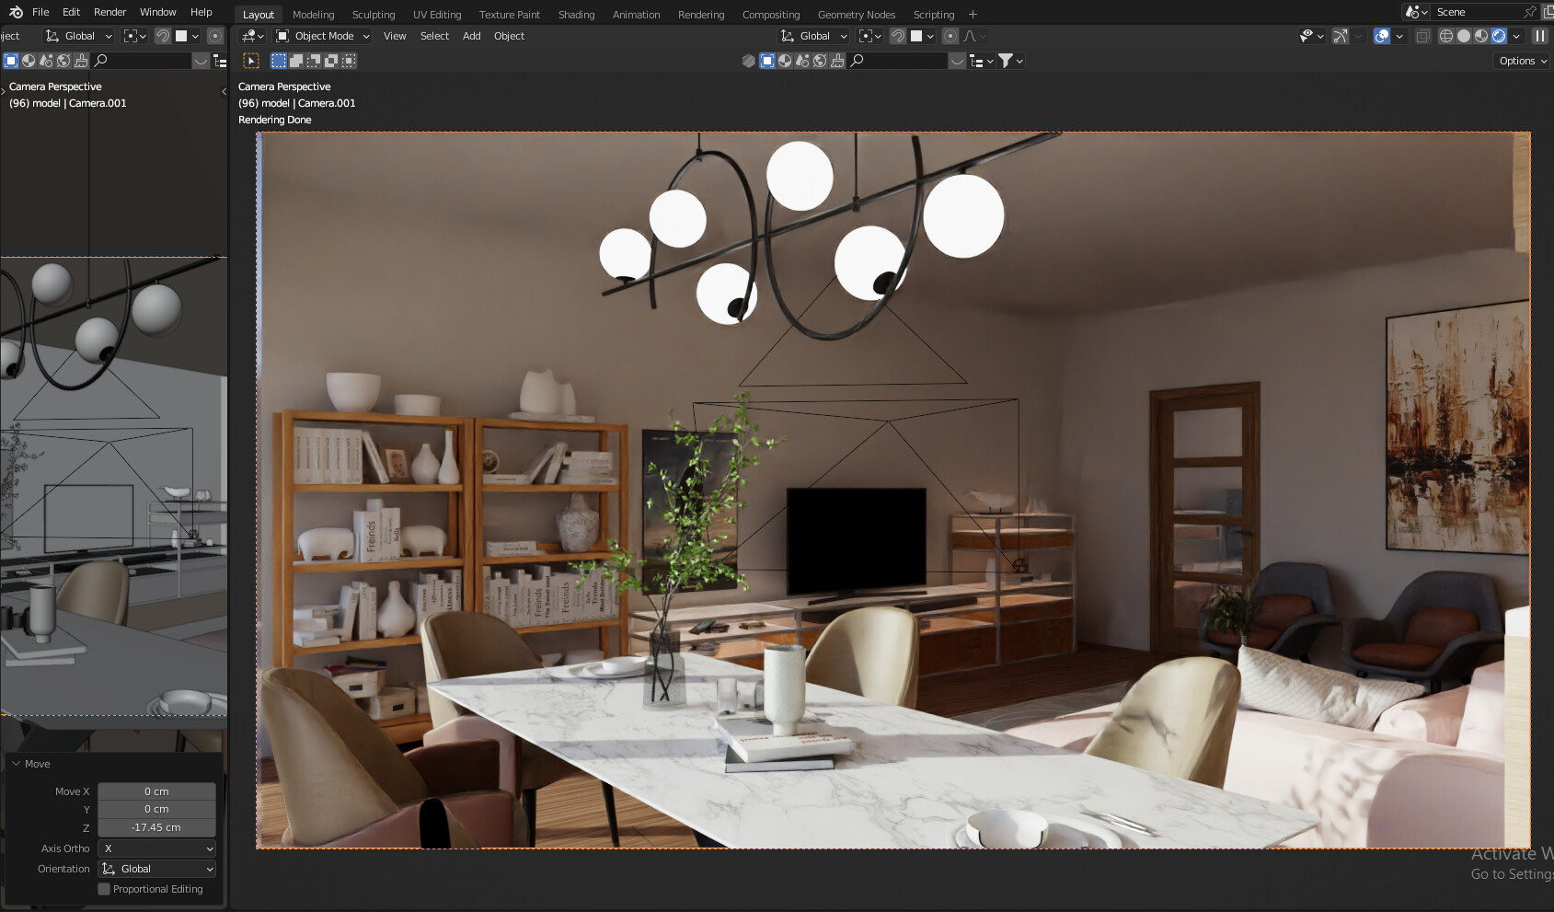Toggle snapping with the magnet icon
Viewport: 1554px width, 912px height.
tap(899, 35)
